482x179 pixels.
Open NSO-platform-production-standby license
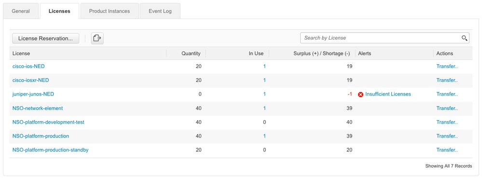pos(50,150)
